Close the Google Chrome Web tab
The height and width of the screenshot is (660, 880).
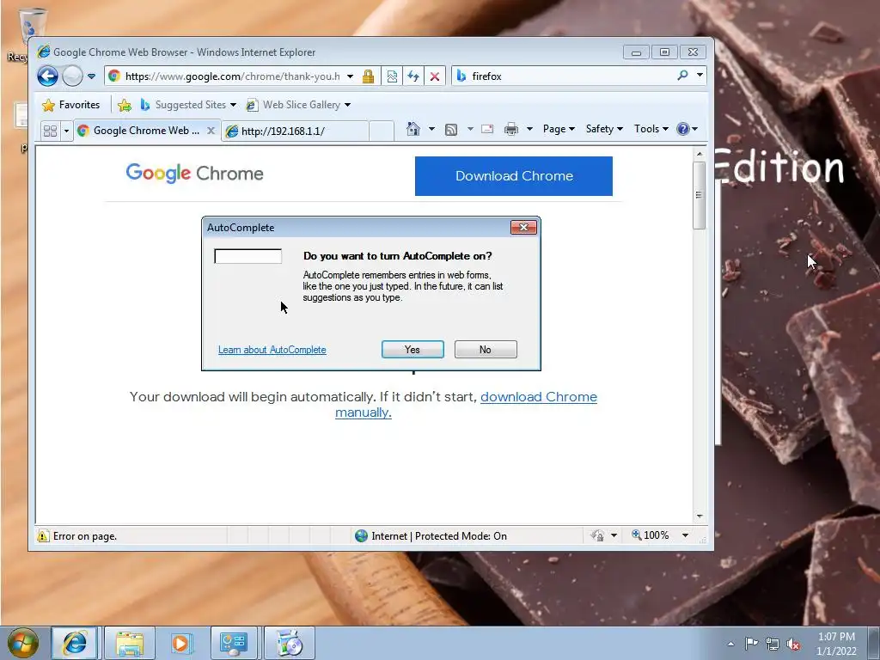[211, 131]
